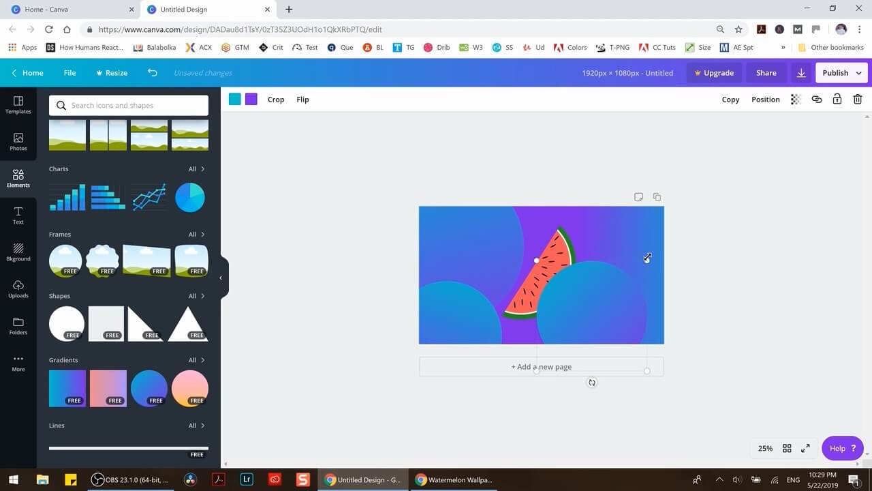The width and height of the screenshot is (872, 491).
Task: Enter fullscreen presentation mode icon
Action: 805,448
